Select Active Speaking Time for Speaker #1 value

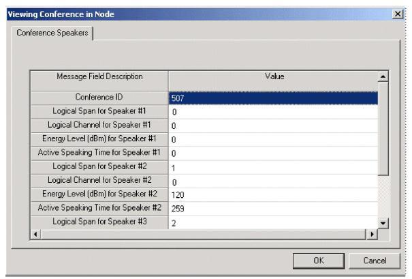tap(272, 153)
